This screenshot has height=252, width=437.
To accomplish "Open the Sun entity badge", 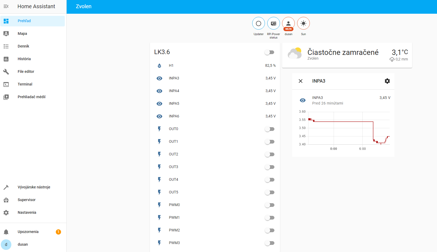I will coord(303,23).
